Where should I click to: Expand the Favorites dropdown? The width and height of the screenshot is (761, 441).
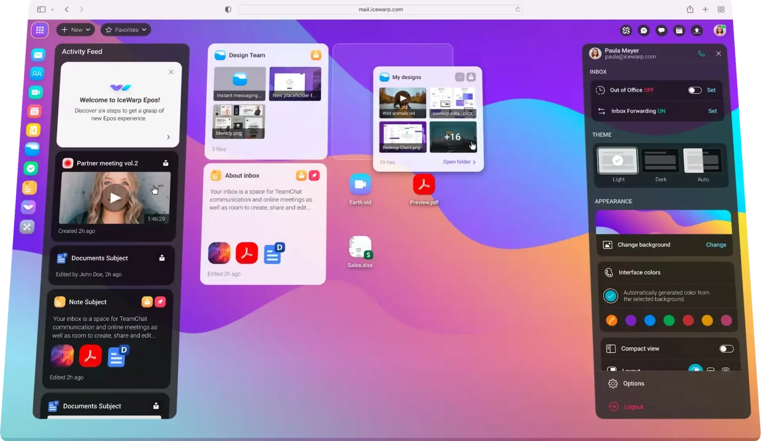tap(126, 30)
